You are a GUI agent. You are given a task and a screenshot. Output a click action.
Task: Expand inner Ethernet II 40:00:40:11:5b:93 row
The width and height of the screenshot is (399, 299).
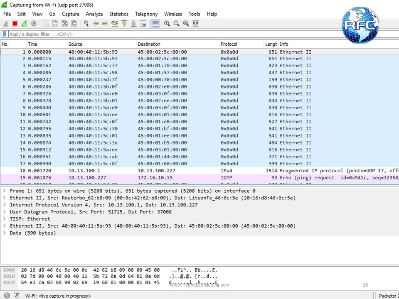[4, 226]
